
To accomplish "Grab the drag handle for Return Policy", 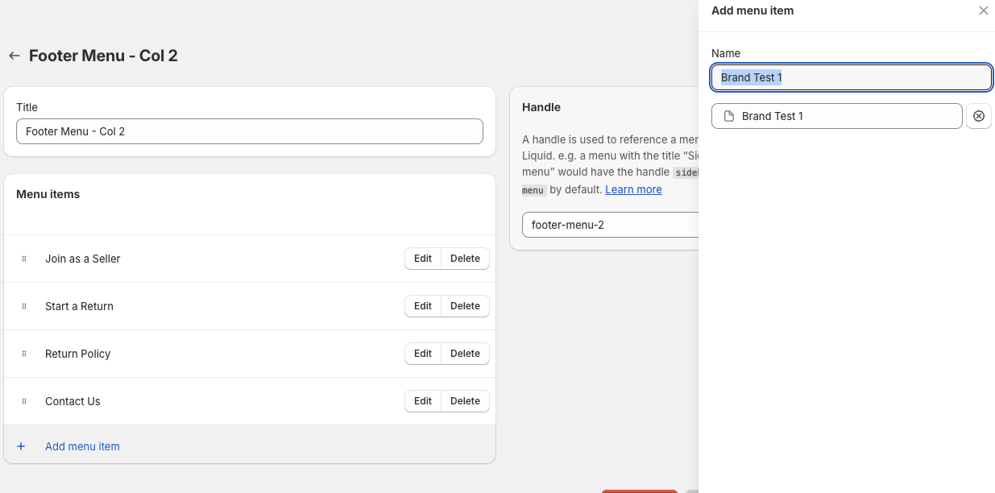I will (x=24, y=354).
